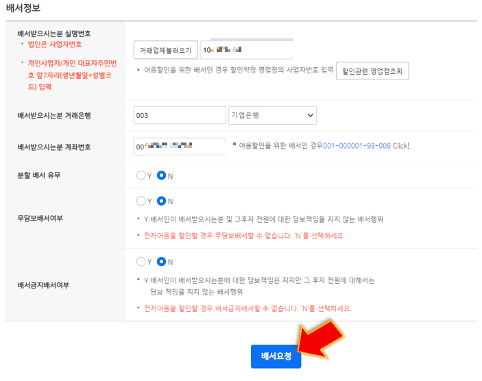Viewport: 482px width, 381px height.
Task: Click the red 법인은 사업자번호 note
Action: point(55,45)
